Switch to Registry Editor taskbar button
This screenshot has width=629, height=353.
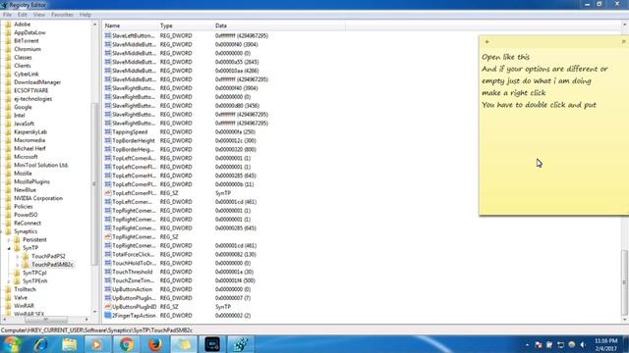tap(241, 344)
